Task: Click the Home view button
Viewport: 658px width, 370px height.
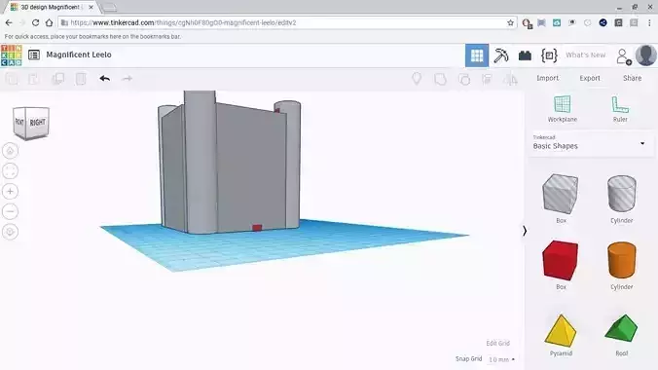Action: [x=10, y=151]
